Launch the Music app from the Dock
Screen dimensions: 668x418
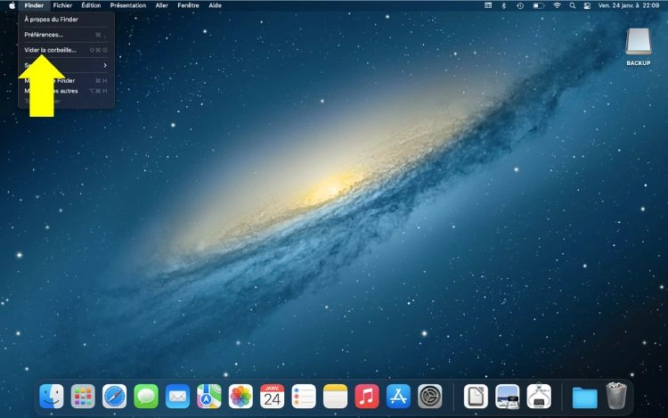coord(367,397)
